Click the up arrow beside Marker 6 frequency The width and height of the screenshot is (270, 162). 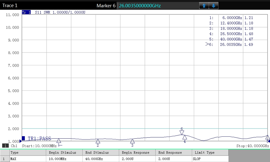pos(204,6)
